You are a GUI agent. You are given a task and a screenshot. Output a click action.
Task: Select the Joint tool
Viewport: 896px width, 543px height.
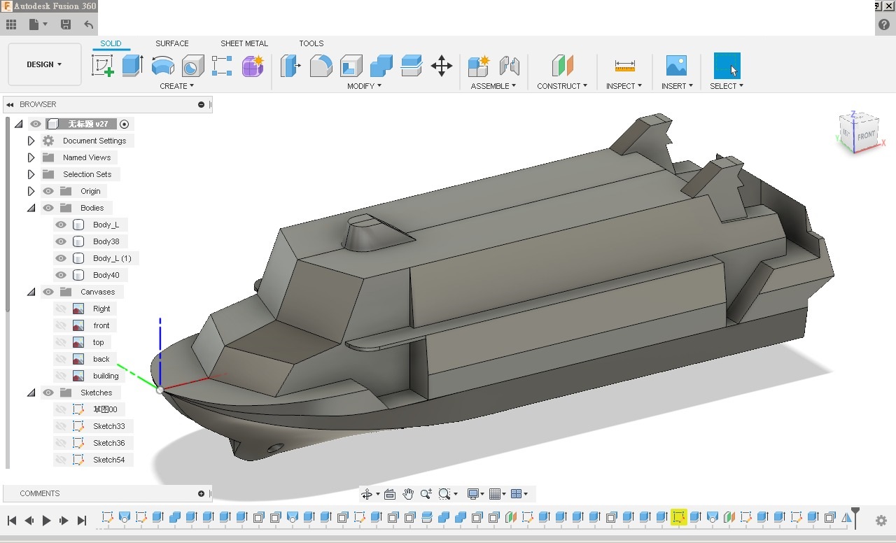(510, 66)
